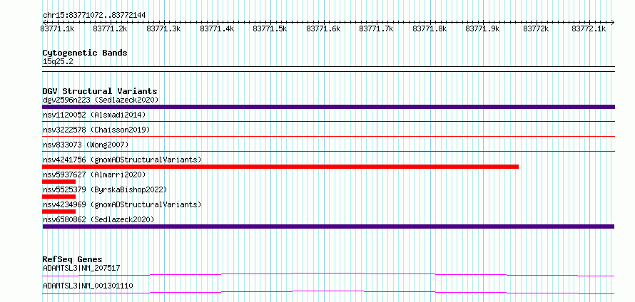Click the 83772k ruler tick label
The height and width of the screenshot is (302, 635).
pyautogui.click(x=537, y=28)
